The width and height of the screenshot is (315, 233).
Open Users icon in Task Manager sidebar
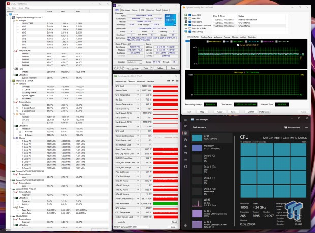coord(185,153)
